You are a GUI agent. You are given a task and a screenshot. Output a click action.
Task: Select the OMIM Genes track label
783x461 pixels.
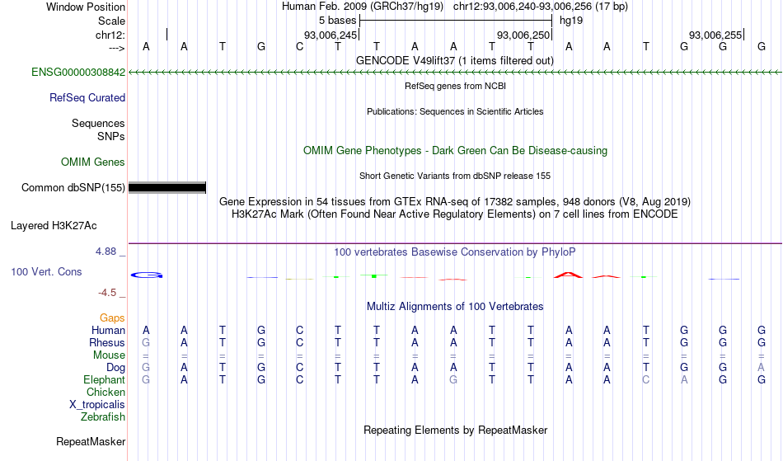[93, 162]
